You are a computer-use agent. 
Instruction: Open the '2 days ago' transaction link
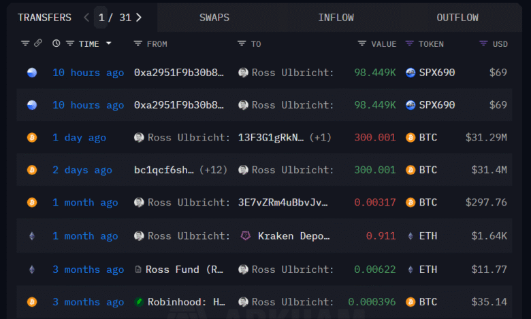click(82, 170)
